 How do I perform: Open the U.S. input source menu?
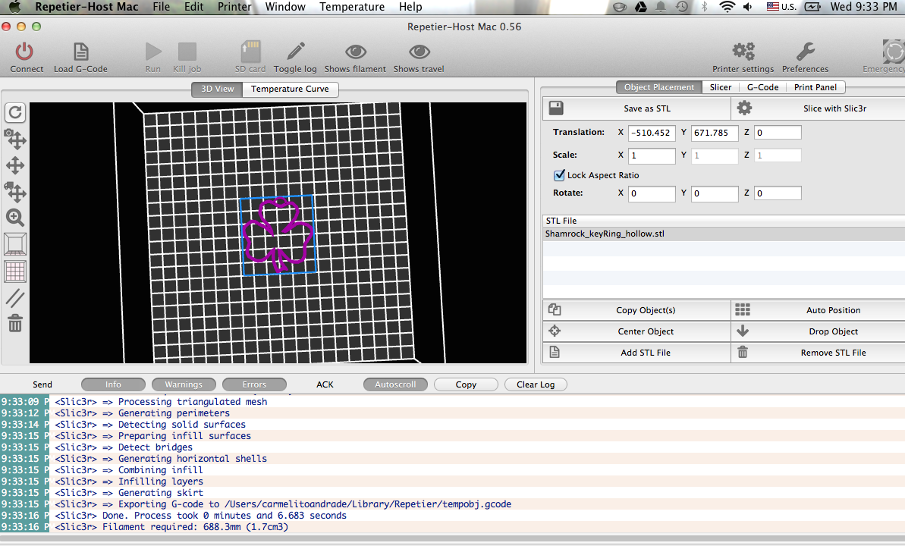point(781,7)
